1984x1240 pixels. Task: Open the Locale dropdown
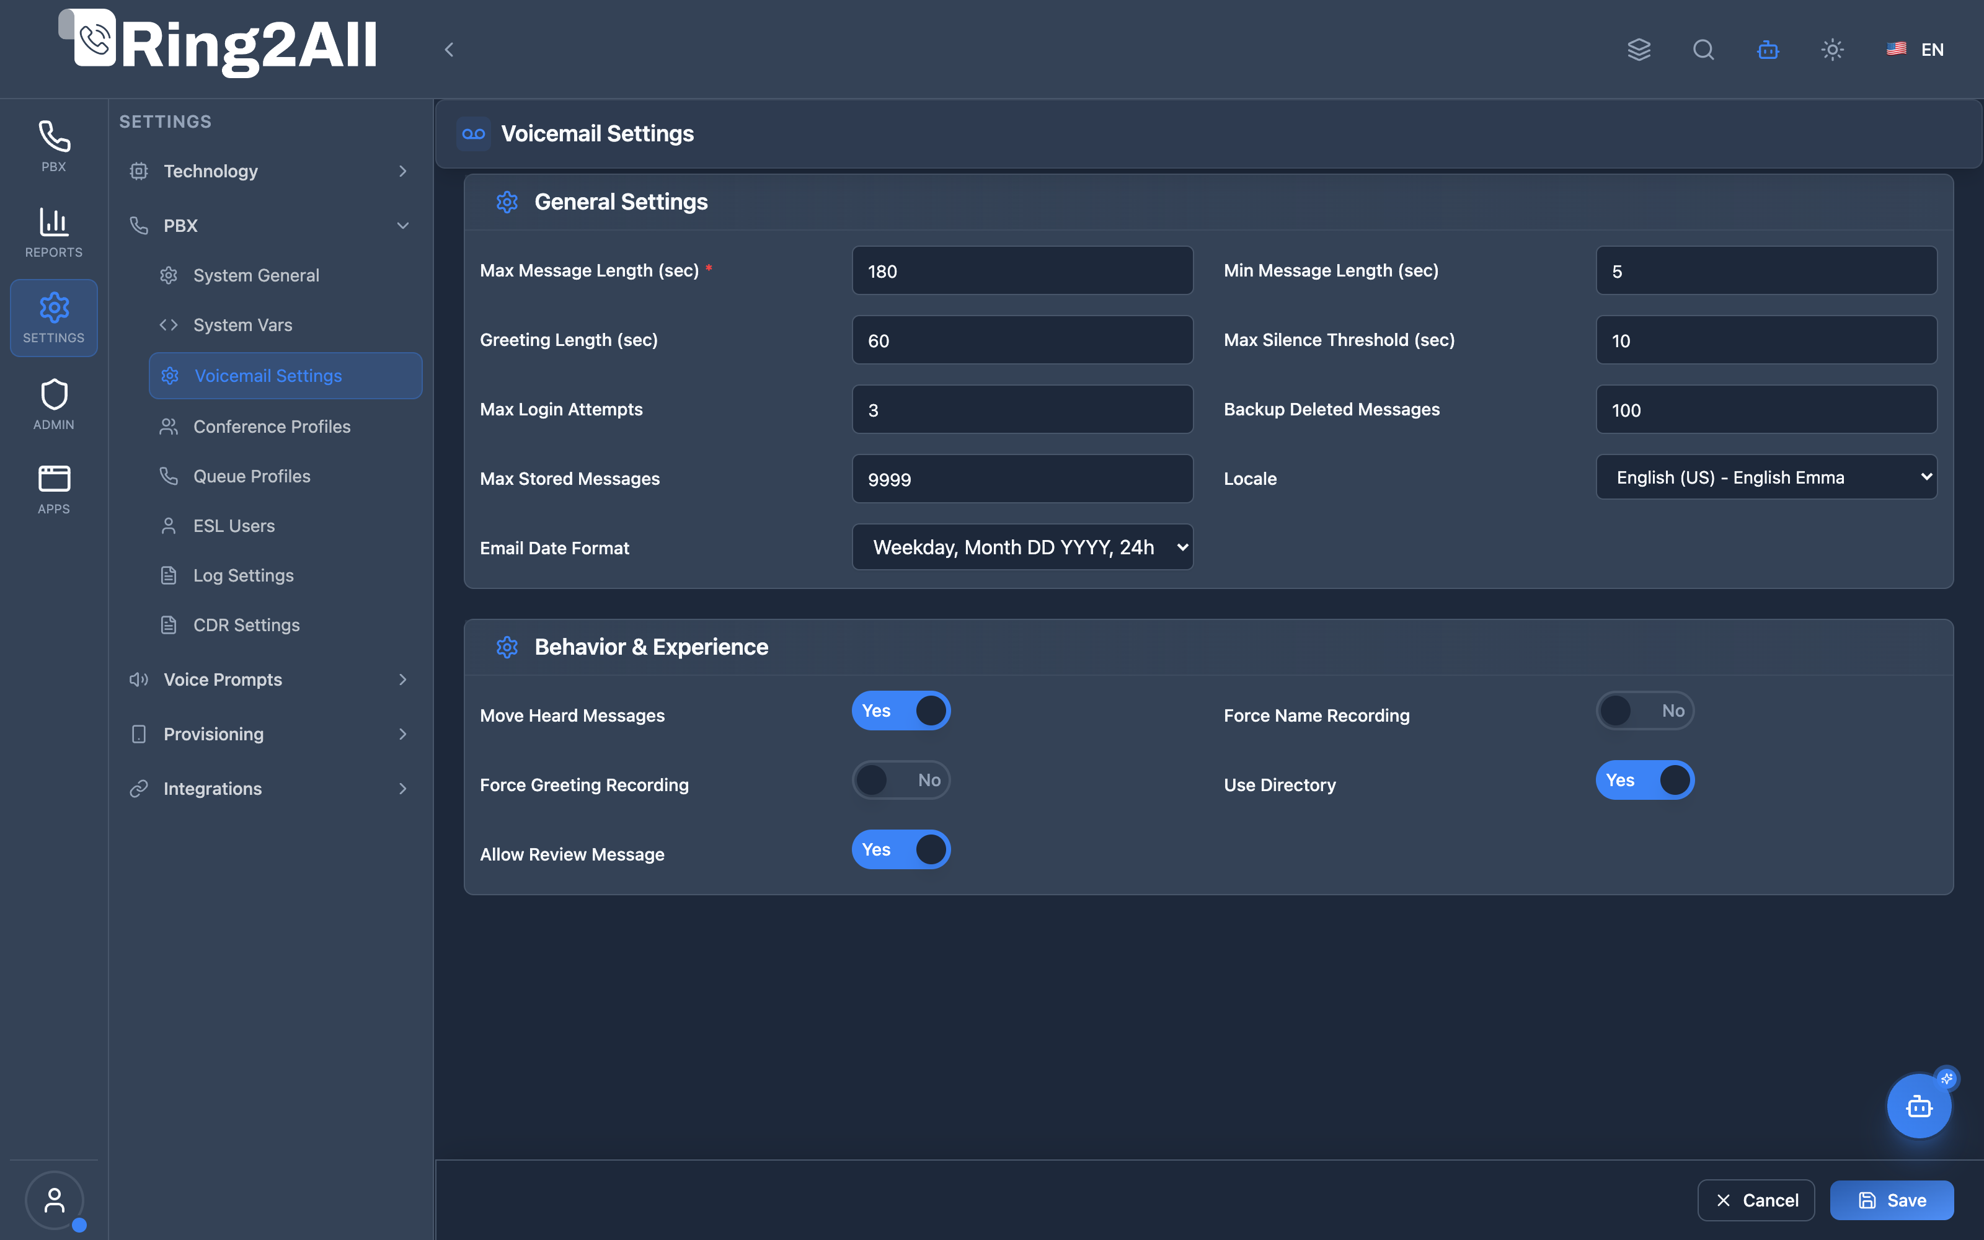(1767, 477)
